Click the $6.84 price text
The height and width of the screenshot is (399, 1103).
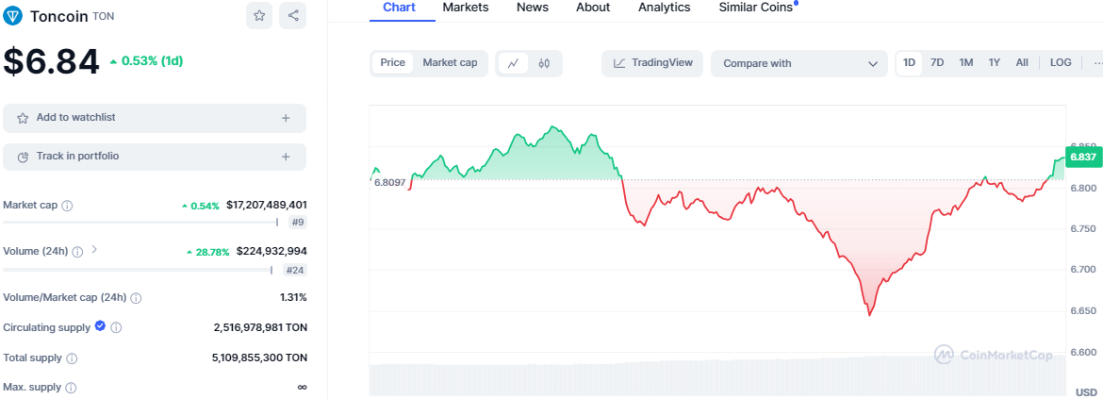(x=51, y=61)
